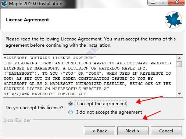
Task: Click the 'License Agreement' heading
Action: click(28, 20)
